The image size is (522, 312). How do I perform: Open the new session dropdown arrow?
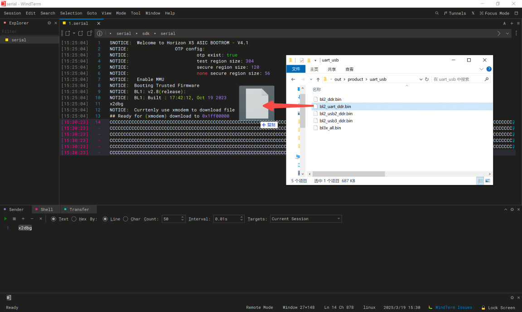74,33
